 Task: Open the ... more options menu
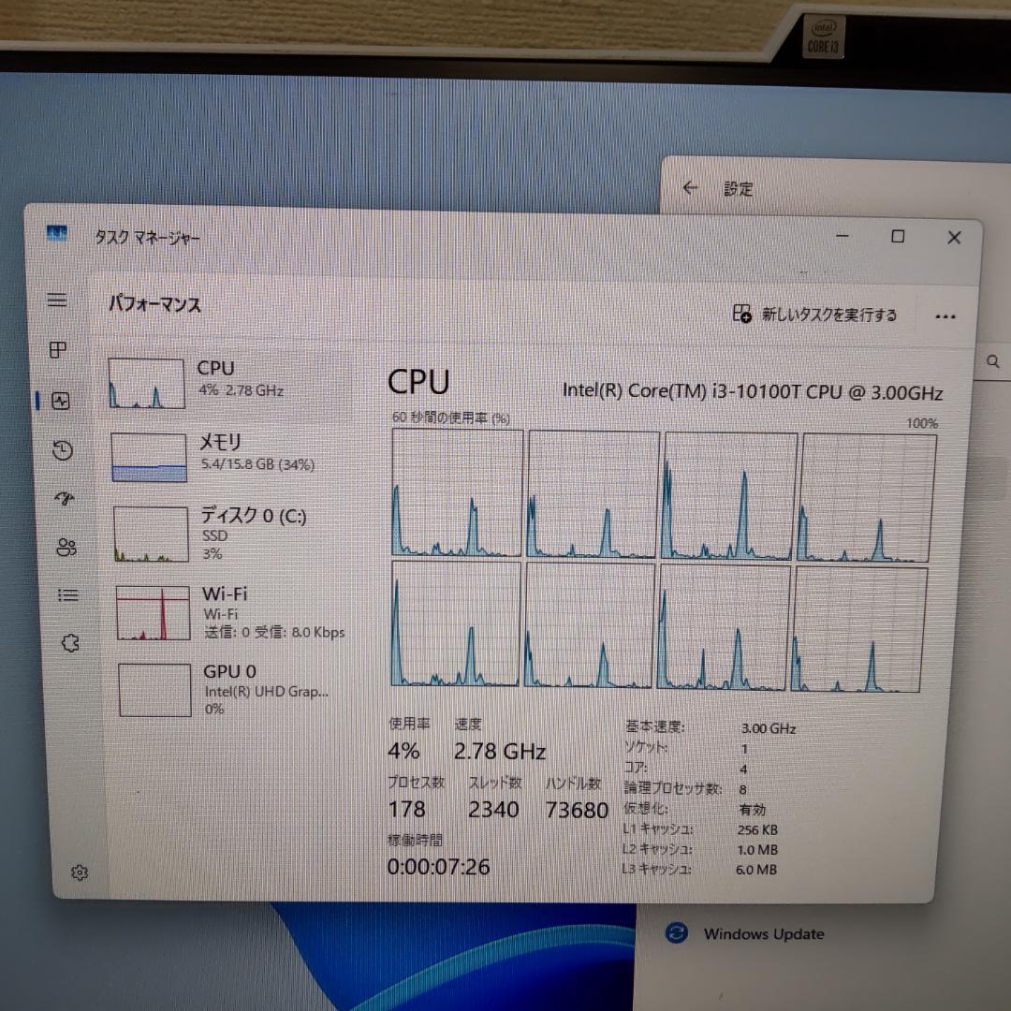[x=945, y=316]
